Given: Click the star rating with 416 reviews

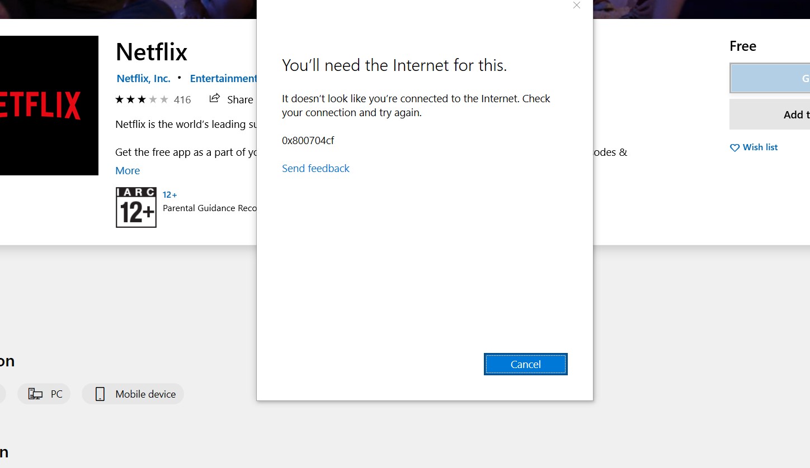Looking at the screenshot, I should 153,99.
